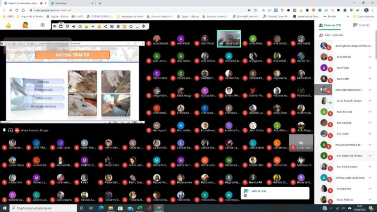The width and height of the screenshot is (377, 212).
Task: Open the Chrome three-dot menu
Action: (x=373, y=10)
